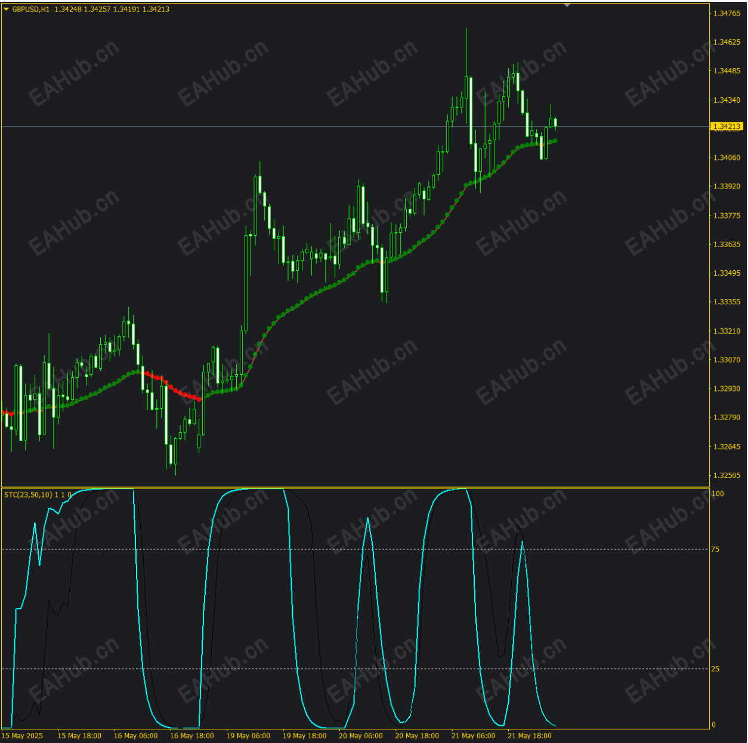748x743 pixels.
Task: Click the STC(23,50,10) indicator label
Action: point(28,495)
